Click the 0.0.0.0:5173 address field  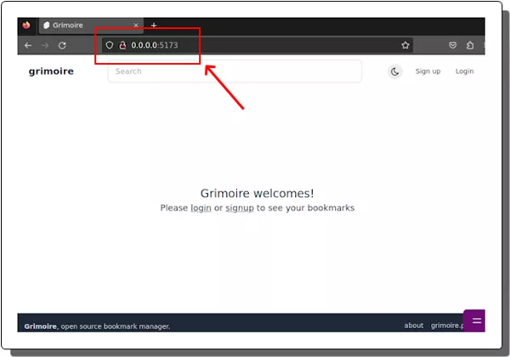(x=257, y=45)
